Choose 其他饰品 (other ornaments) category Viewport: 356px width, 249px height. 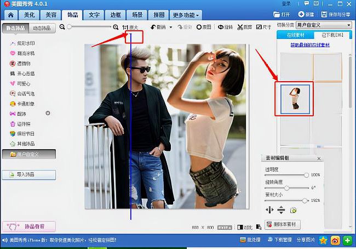22,144
